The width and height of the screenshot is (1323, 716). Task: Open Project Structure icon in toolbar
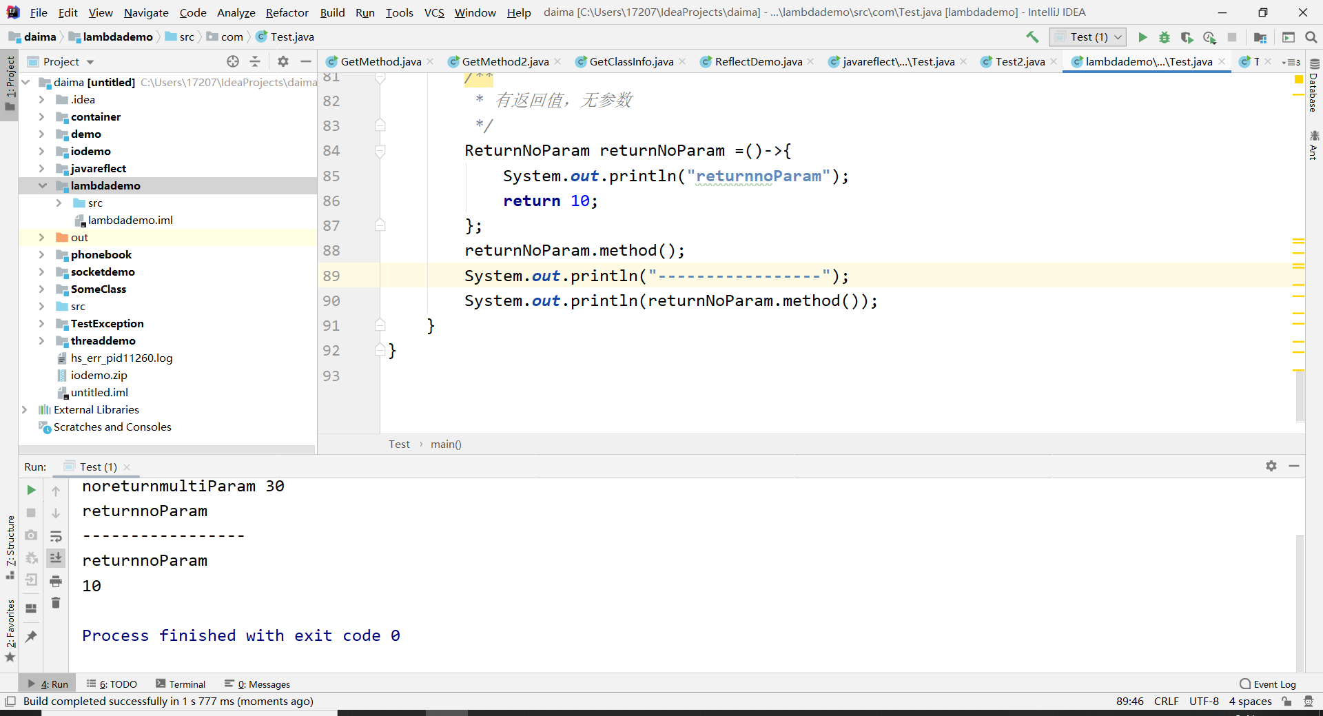(1260, 37)
